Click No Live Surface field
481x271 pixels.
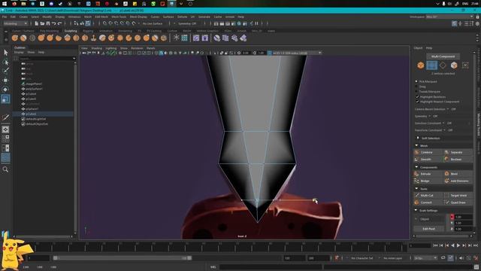153,23
